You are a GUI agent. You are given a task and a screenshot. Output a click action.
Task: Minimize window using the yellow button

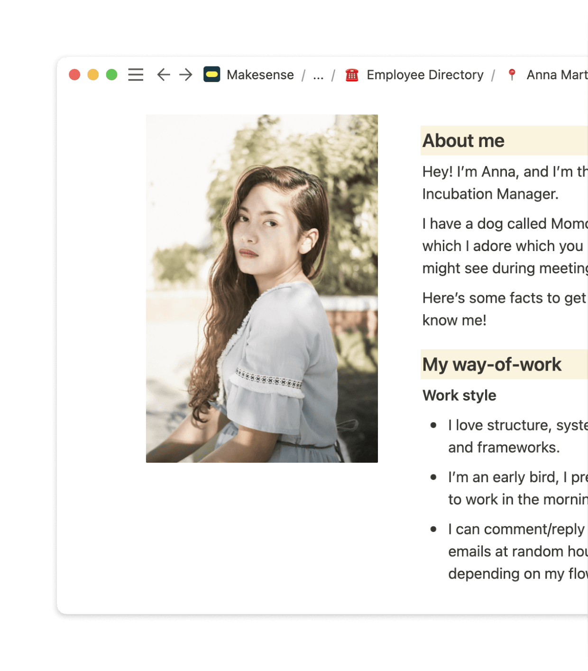point(93,75)
